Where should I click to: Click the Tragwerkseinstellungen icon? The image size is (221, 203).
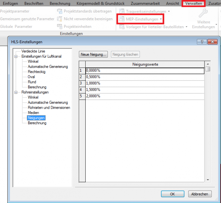[122, 11]
